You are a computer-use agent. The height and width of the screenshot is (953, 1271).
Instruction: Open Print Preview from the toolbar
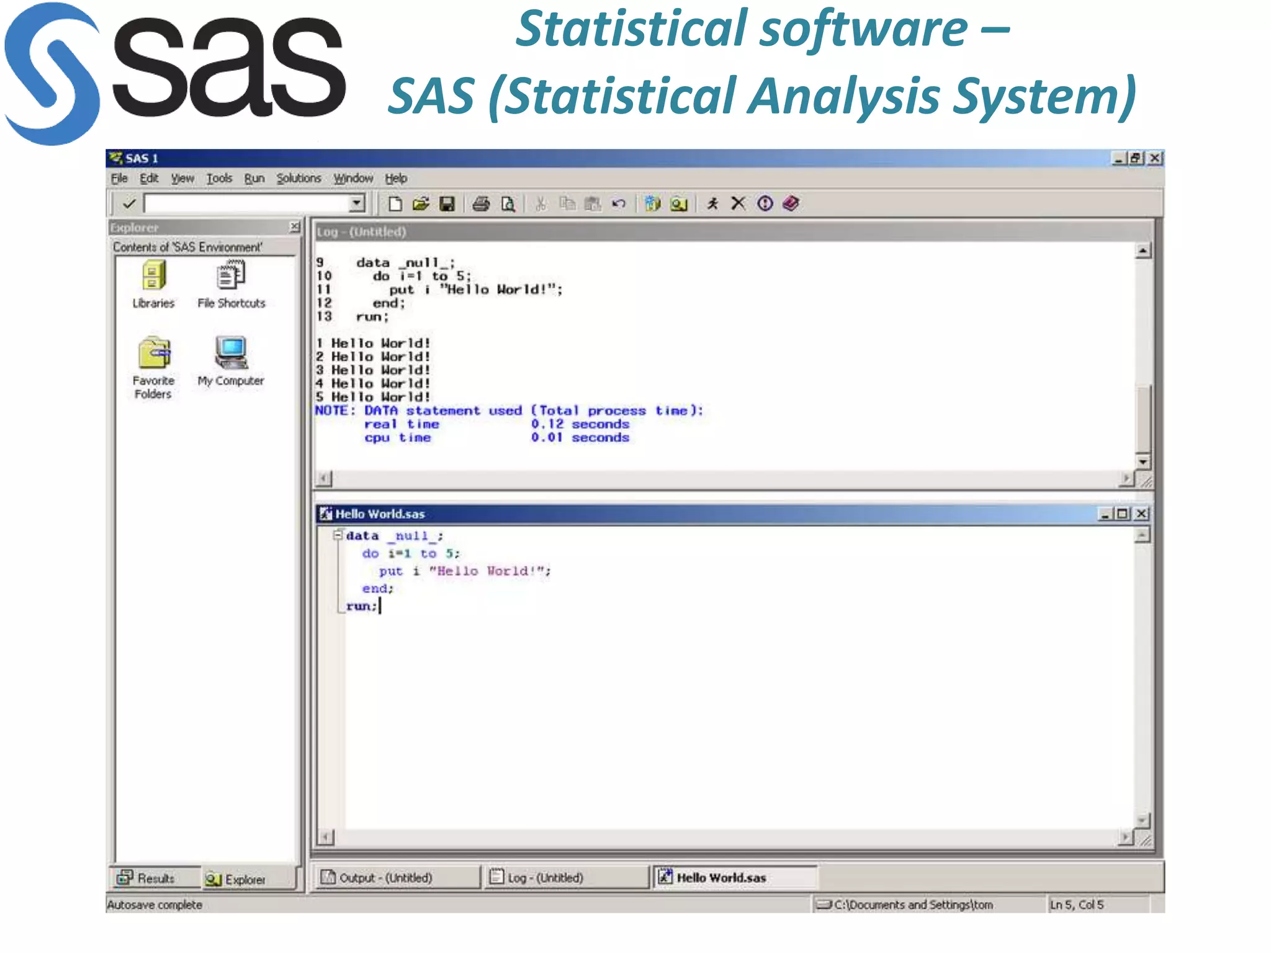(x=508, y=204)
